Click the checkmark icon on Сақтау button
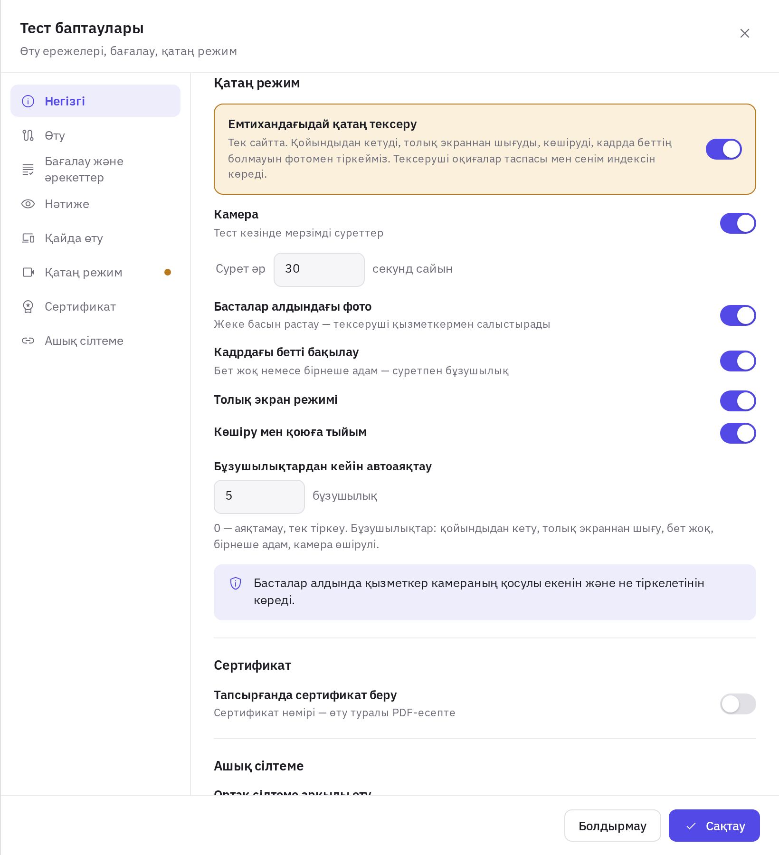The height and width of the screenshot is (855, 779). coord(691,826)
